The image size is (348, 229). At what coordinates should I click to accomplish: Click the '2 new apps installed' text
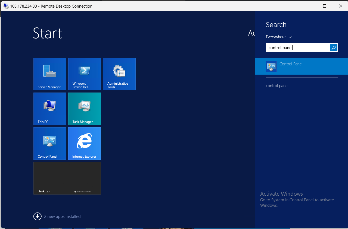click(62, 217)
